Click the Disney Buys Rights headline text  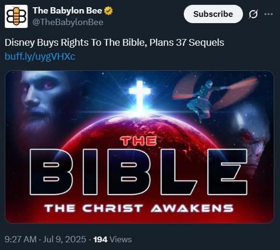[115, 42]
